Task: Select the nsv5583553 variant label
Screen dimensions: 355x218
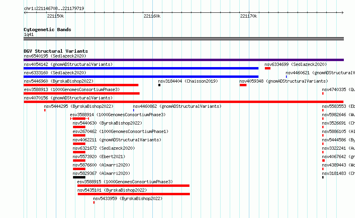Action: coord(339,106)
